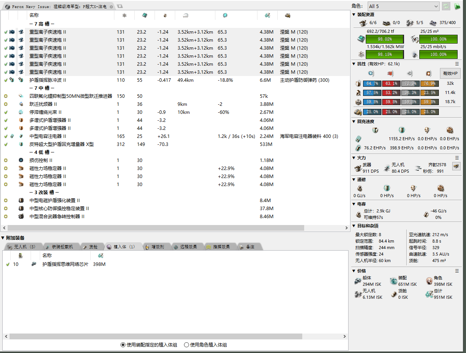This screenshot has height=353, width=466.
Task: Toggle state of 损伤控制 II module
Action: coord(6,160)
